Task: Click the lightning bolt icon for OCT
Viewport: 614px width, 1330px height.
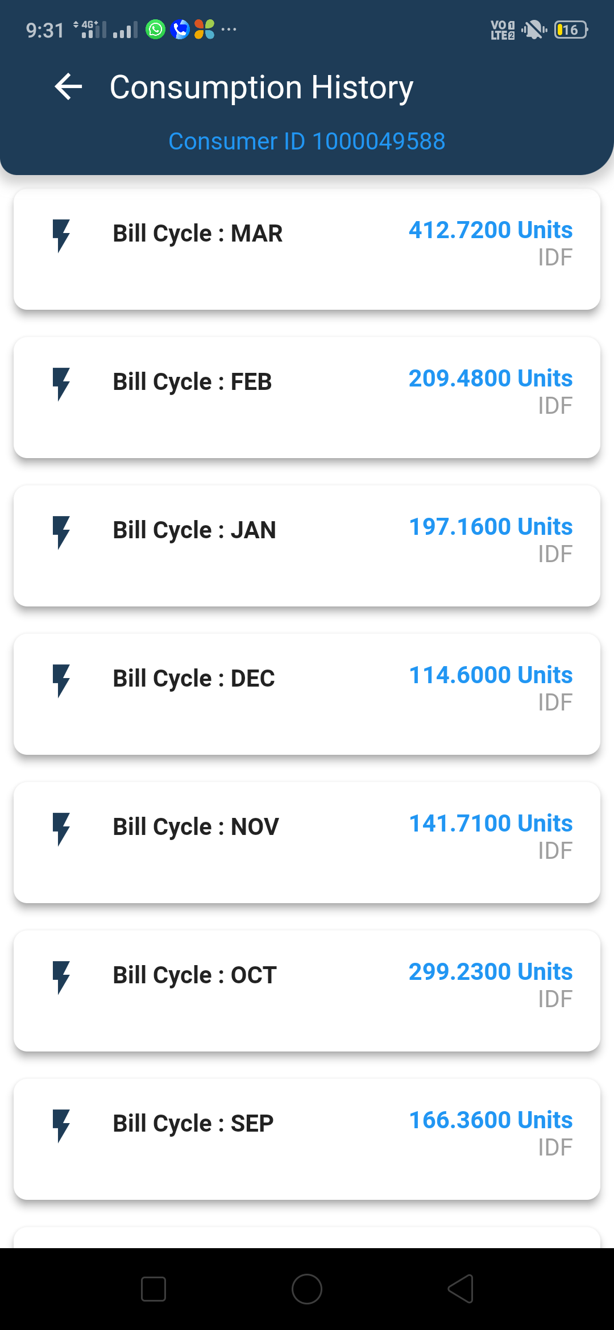Action: [61, 977]
